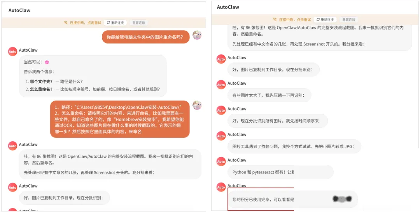Click 我先按时间顺序来 message bubble

click(x=278, y=121)
